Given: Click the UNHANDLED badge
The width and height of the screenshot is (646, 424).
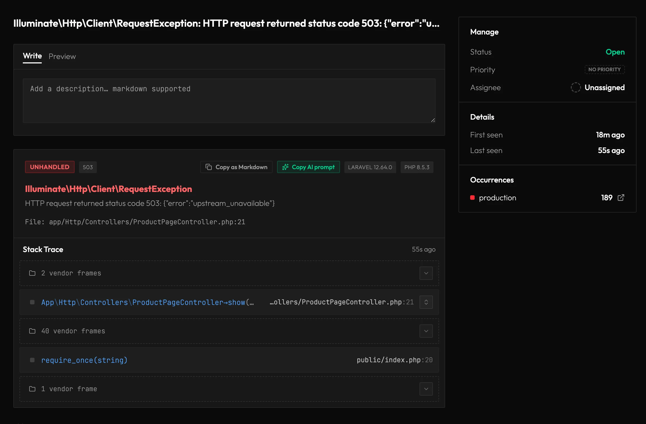Looking at the screenshot, I should click(x=50, y=167).
